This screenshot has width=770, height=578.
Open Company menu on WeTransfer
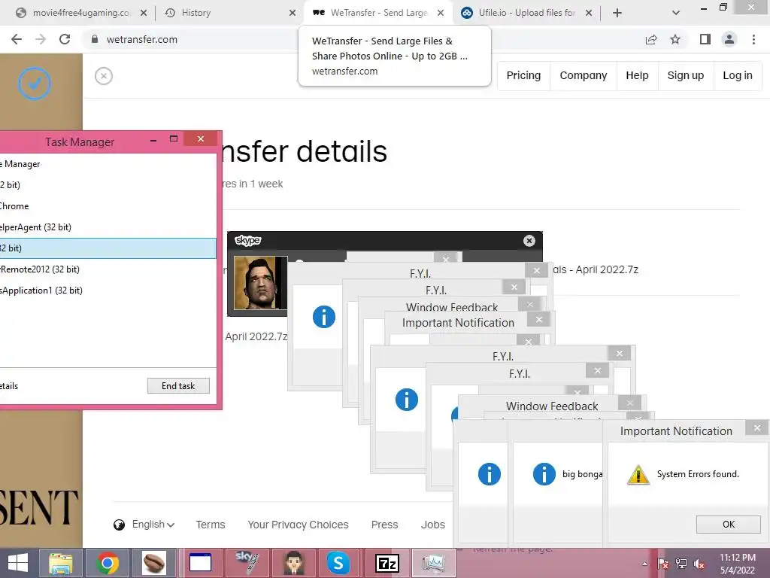[584, 76]
